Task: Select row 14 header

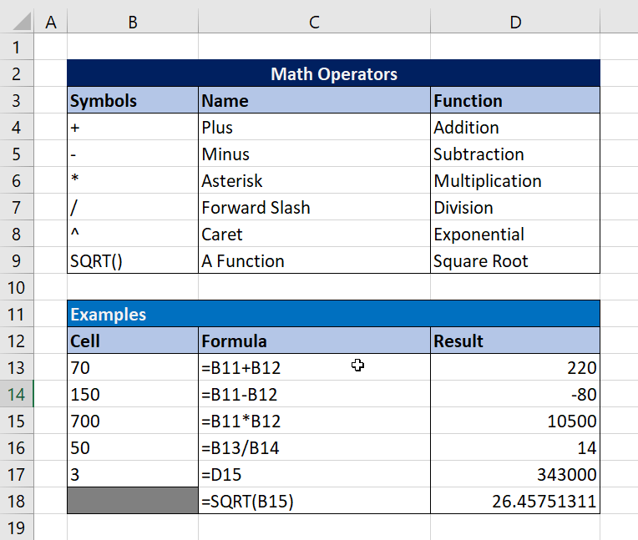Action: 17,395
